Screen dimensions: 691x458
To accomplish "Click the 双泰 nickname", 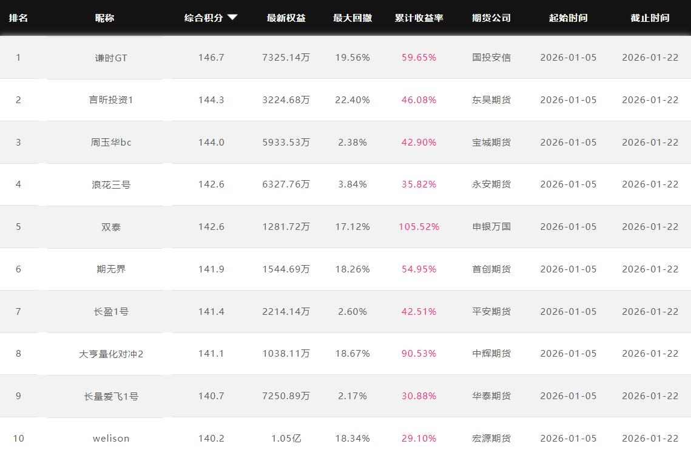I will coord(111,227).
